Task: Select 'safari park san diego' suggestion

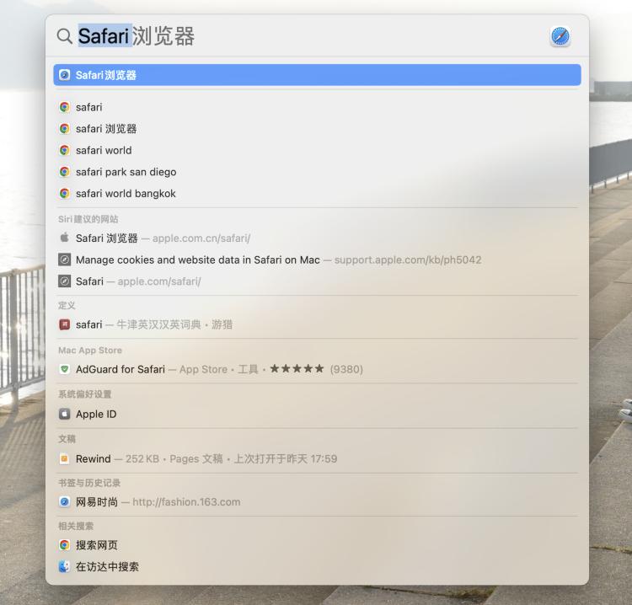Action: pos(317,172)
